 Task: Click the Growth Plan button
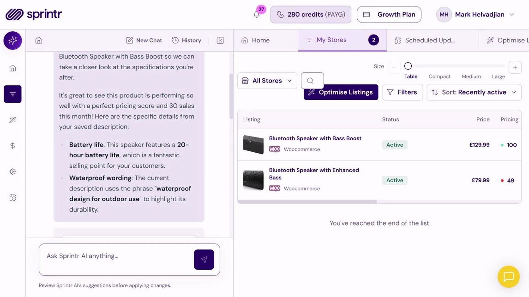pos(389,15)
